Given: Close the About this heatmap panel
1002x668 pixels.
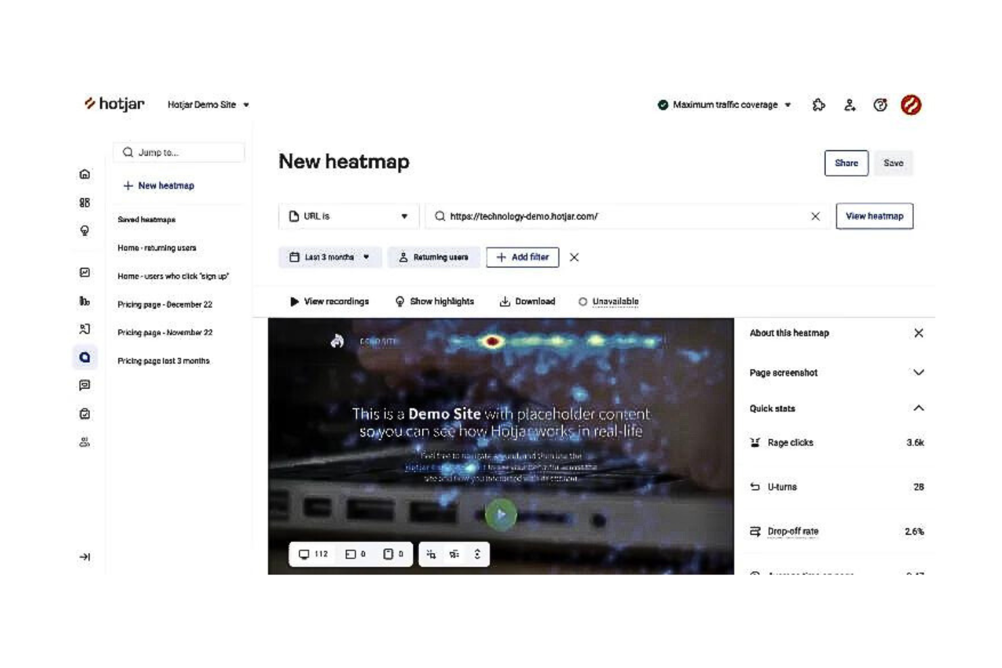Looking at the screenshot, I should click(x=919, y=333).
